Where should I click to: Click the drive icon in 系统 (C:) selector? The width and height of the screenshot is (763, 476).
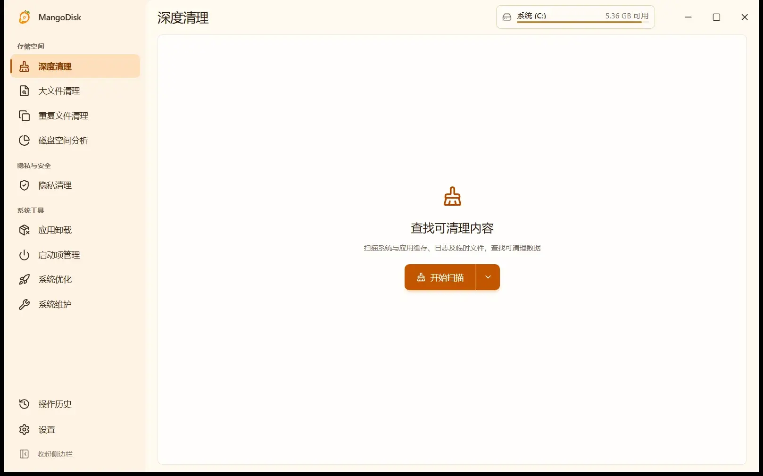pyautogui.click(x=507, y=17)
